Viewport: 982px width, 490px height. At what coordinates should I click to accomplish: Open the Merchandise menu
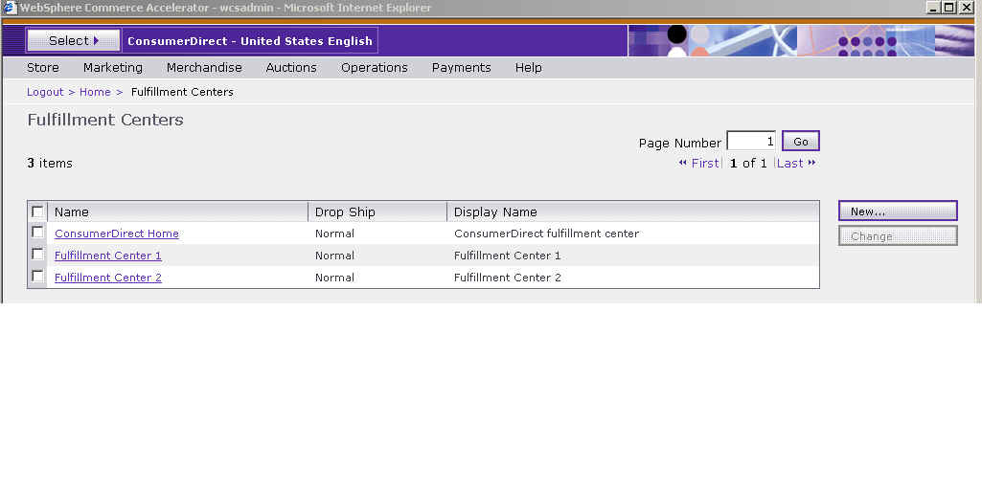click(x=204, y=68)
